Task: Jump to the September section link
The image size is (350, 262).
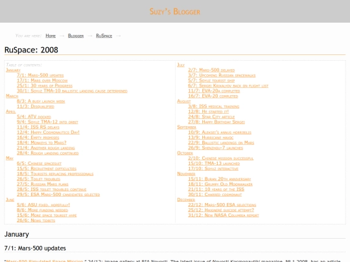Action: click(x=187, y=127)
